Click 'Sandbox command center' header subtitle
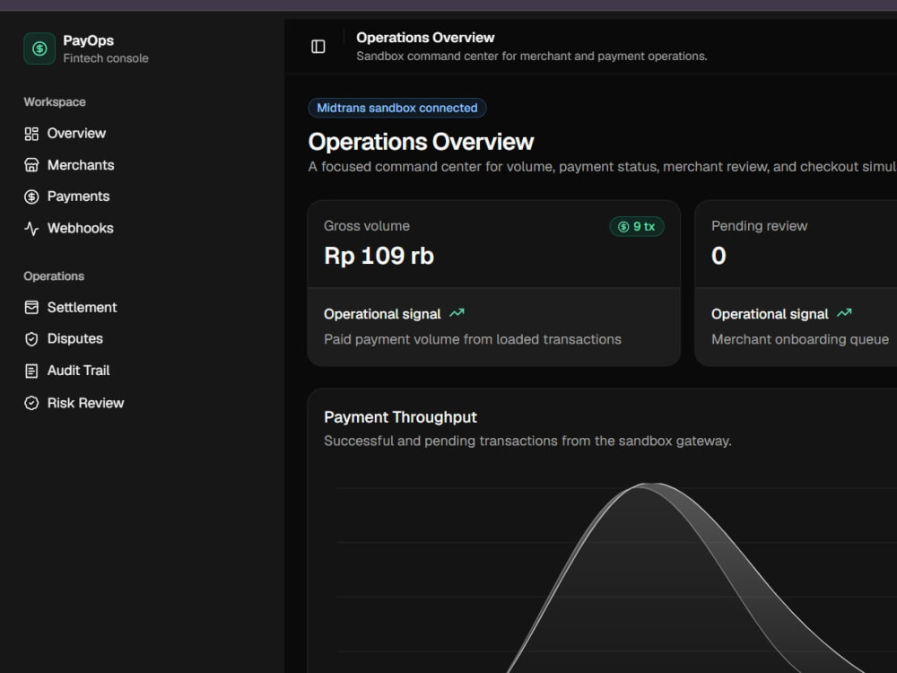This screenshot has width=897, height=673. [x=531, y=56]
